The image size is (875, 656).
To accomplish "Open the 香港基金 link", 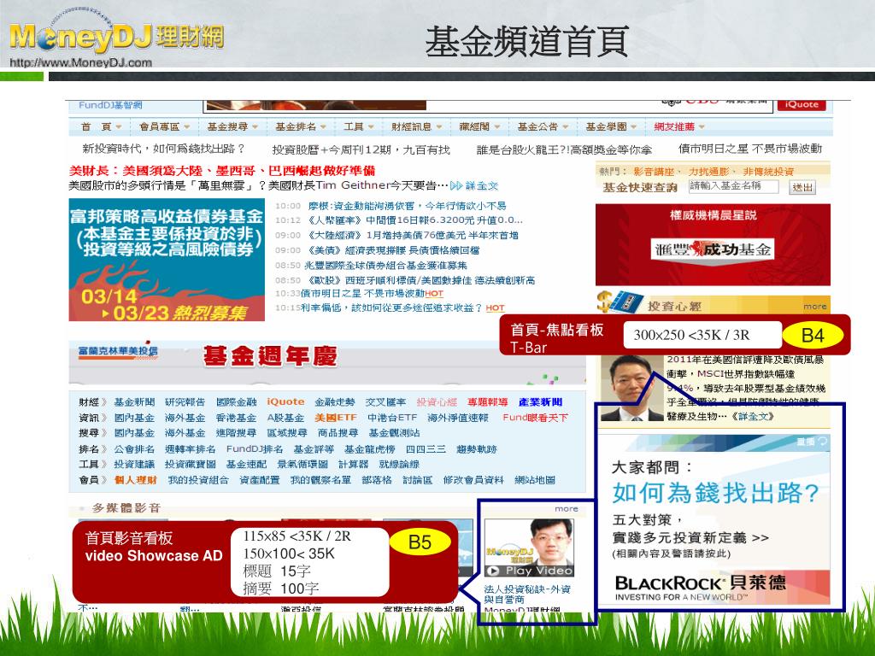I will [x=236, y=418].
